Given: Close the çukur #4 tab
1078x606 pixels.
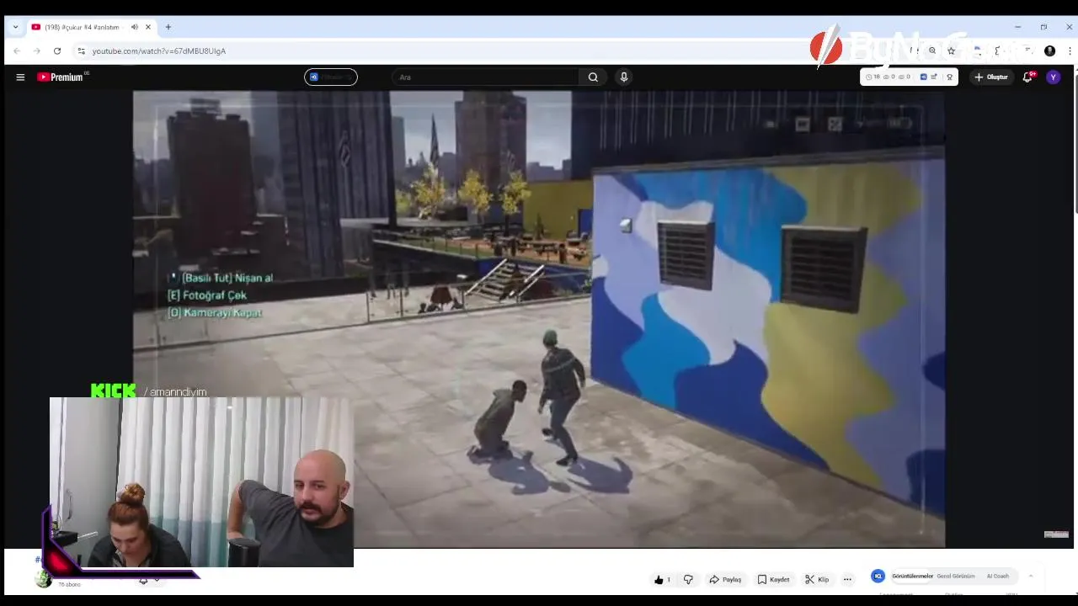Looking at the screenshot, I should [x=148, y=27].
